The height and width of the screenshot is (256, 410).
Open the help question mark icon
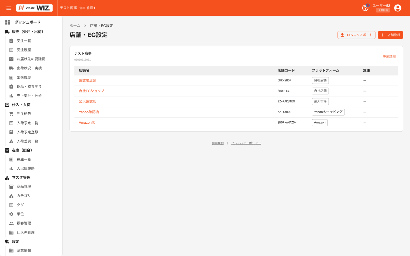(x=365, y=8)
